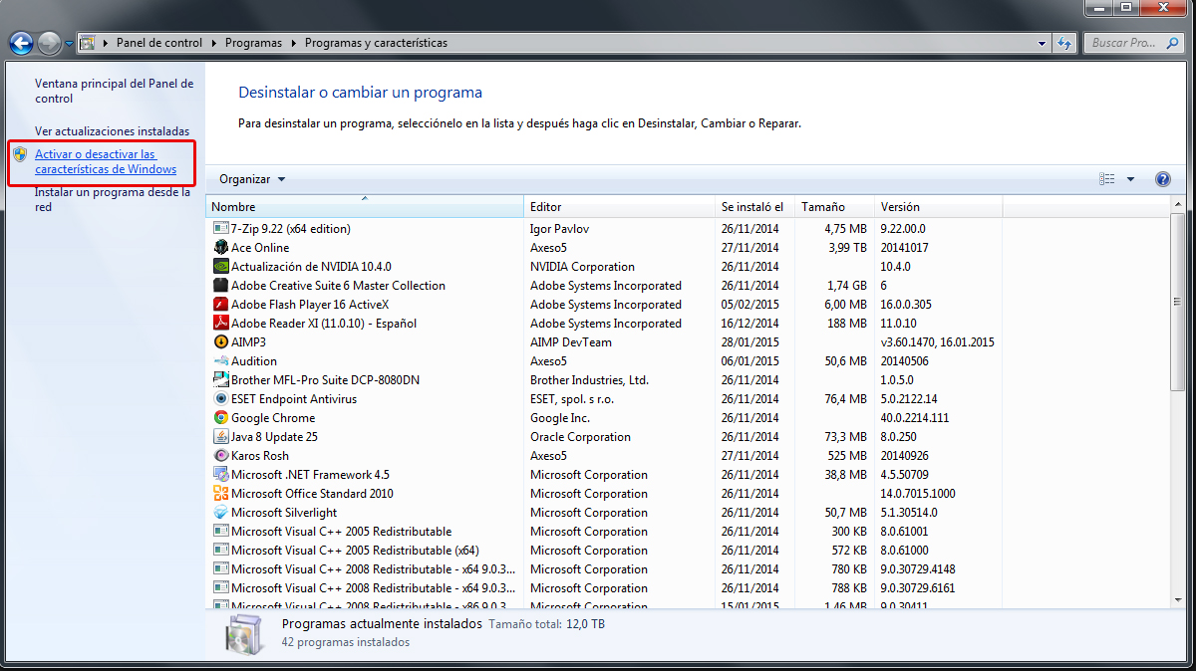This screenshot has width=1196, height=671.
Task: Expand the arrow after Programas breadcrumb
Action: pos(293,43)
